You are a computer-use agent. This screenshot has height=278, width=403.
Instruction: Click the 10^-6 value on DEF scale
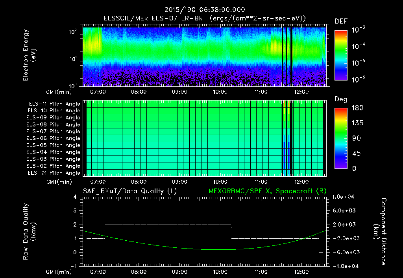click(x=359, y=79)
